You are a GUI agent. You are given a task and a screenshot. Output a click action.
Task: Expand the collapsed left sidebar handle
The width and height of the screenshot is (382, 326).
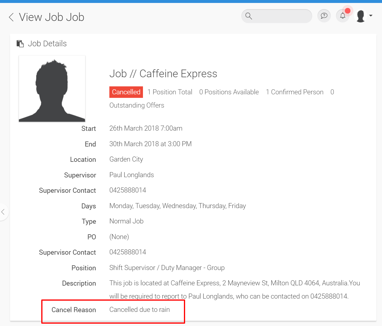(3, 212)
